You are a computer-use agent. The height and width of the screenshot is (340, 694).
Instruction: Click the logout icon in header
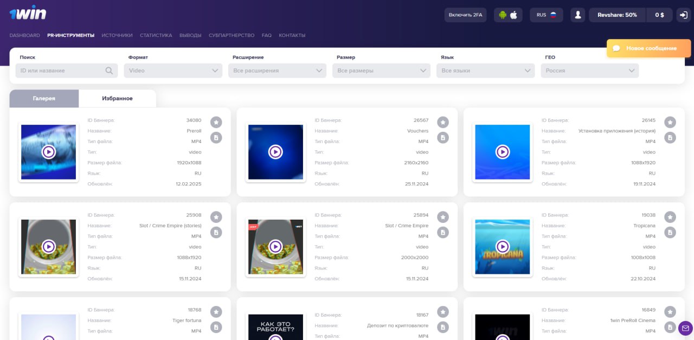[x=683, y=15]
